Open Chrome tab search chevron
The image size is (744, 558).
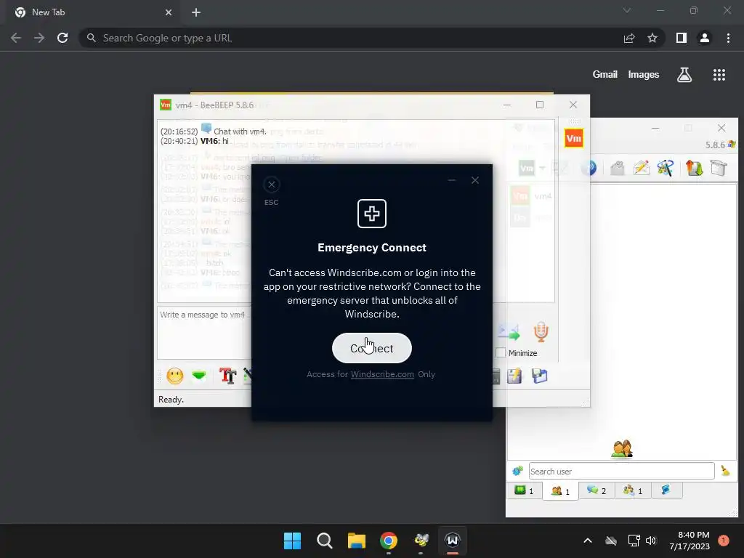click(627, 10)
